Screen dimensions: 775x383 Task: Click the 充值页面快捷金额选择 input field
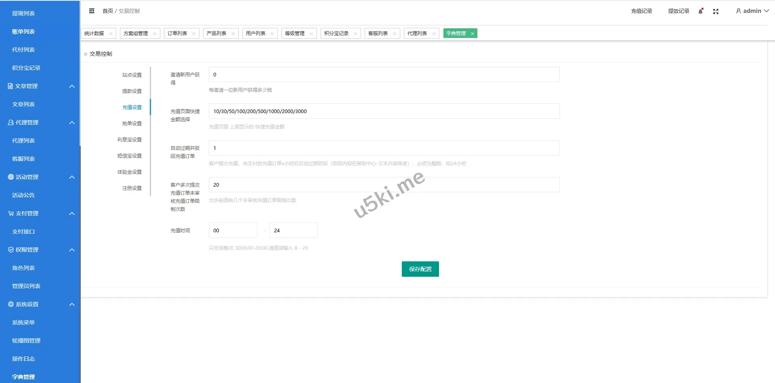click(384, 111)
